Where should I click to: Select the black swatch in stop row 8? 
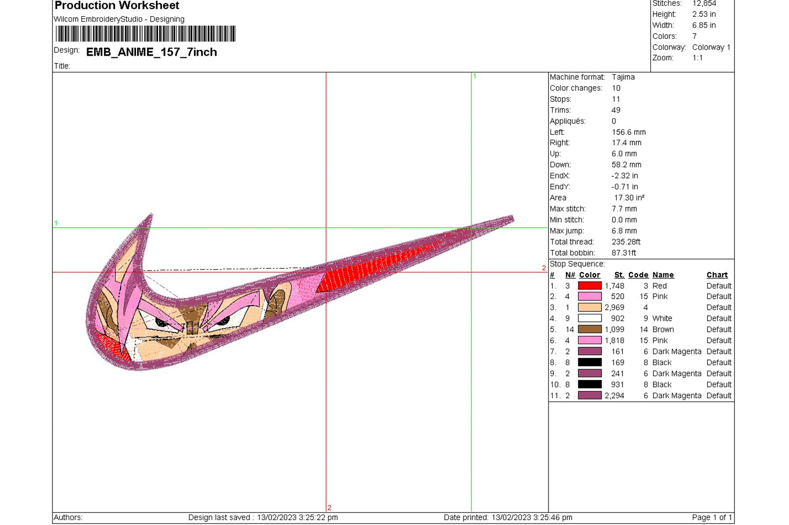point(589,362)
